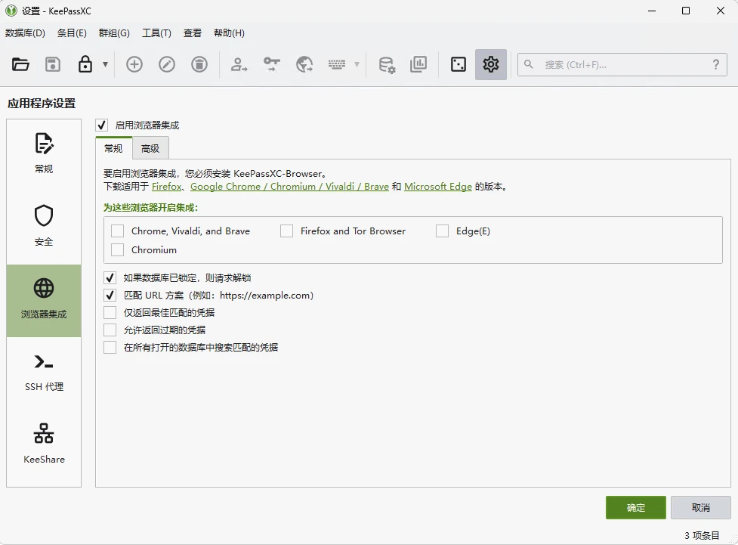Open the Microsoft Edge download link
This screenshot has height=545, width=738.
(437, 187)
